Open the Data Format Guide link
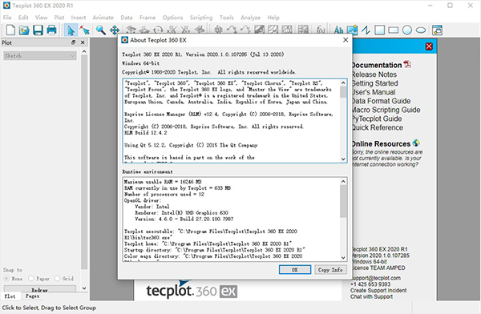 click(x=381, y=101)
